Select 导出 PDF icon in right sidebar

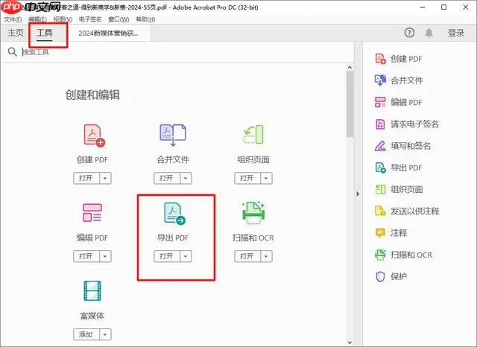(380, 168)
